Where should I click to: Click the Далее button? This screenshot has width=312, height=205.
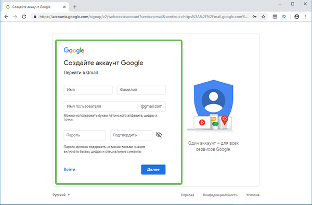click(x=153, y=170)
